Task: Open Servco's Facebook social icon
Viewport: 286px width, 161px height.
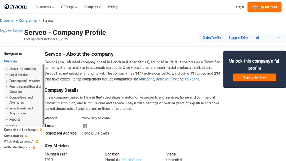Action: [x=85, y=126]
